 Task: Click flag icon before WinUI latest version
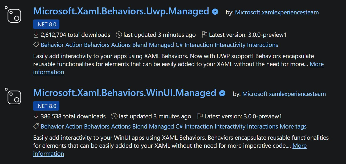point(200,116)
